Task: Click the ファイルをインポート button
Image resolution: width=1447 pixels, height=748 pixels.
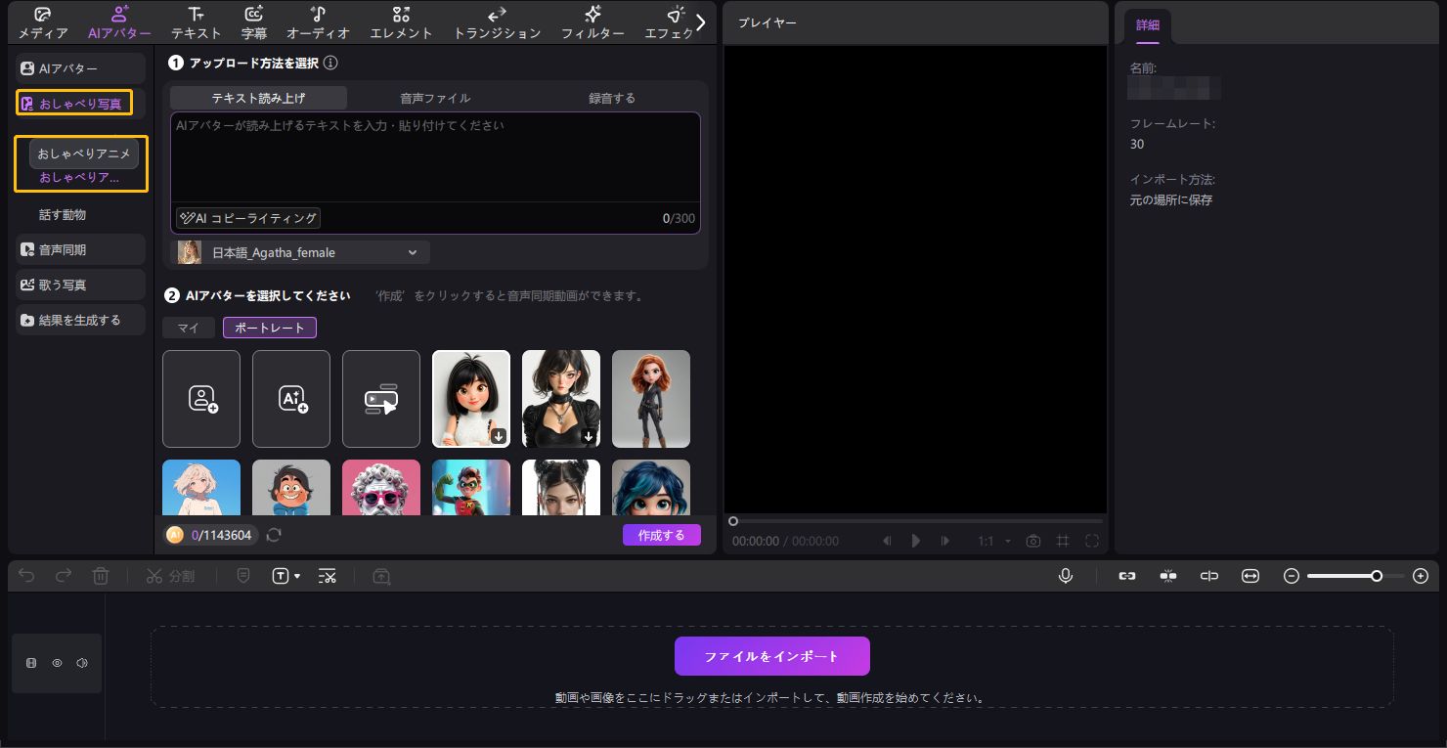Action: [x=771, y=656]
